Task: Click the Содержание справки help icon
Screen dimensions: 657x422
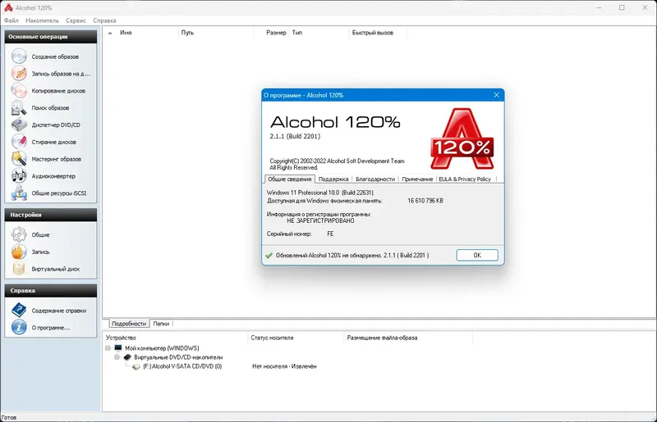Action: pyautogui.click(x=19, y=310)
